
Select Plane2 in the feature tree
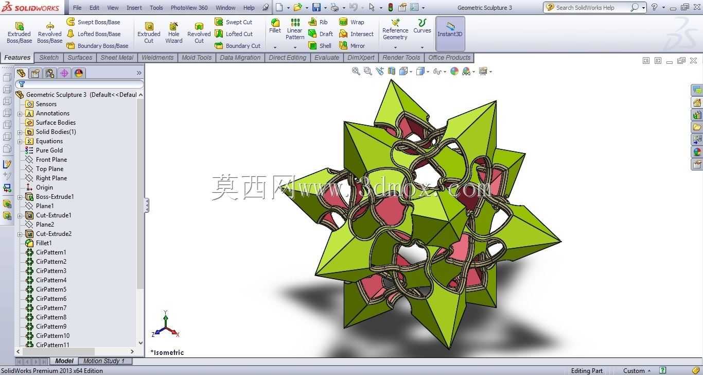[x=40, y=225]
